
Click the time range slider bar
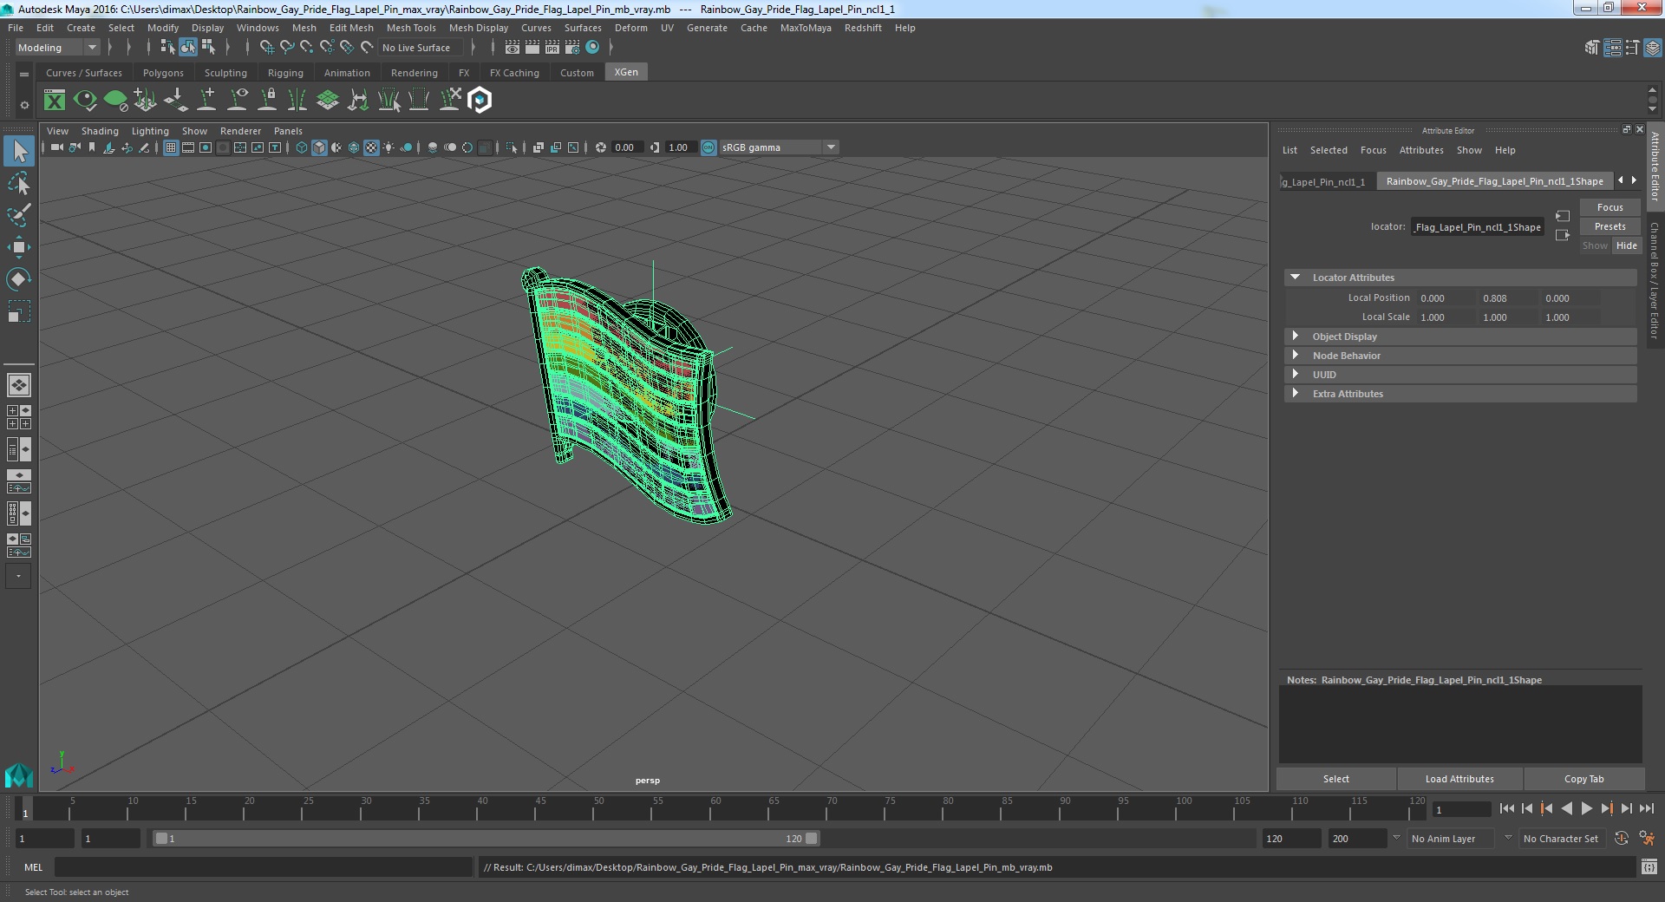(x=486, y=839)
